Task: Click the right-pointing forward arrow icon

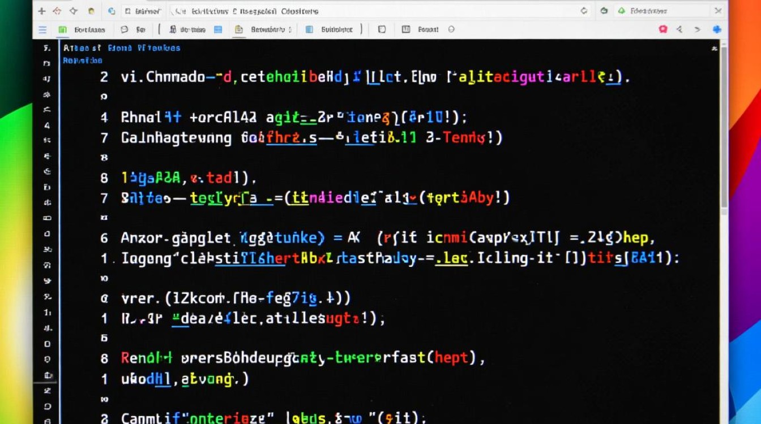Action: (698, 29)
